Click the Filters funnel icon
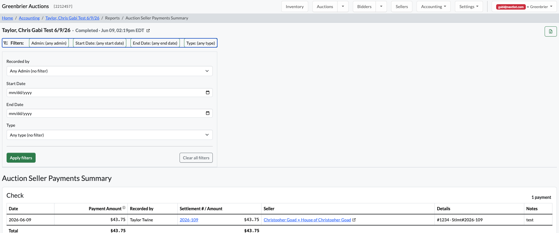Screen dimensions: 559x233 click(6, 43)
